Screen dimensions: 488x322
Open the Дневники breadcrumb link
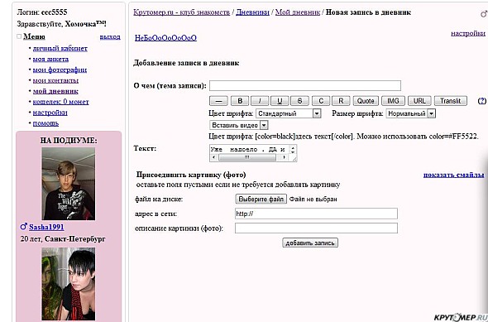coord(252,12)
